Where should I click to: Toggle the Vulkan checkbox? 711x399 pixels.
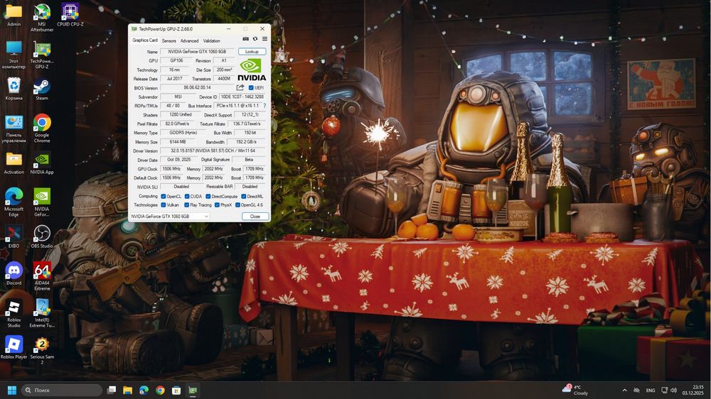(164, 204)
